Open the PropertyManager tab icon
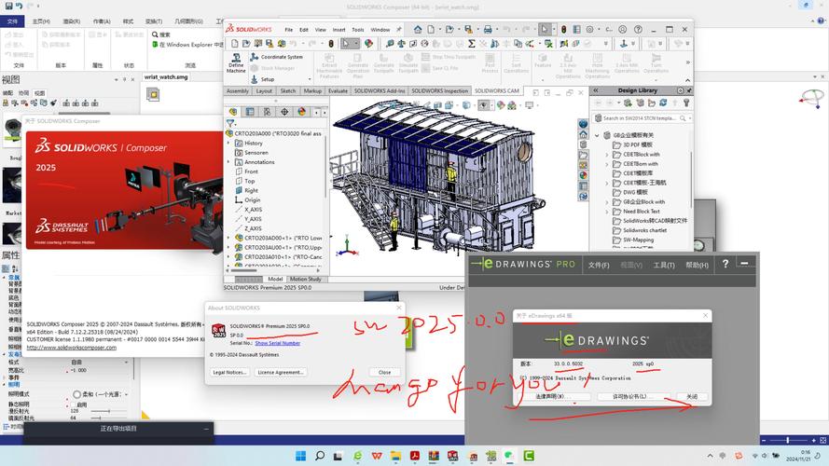The image size is (829, 466). click(x=250, y=112)
